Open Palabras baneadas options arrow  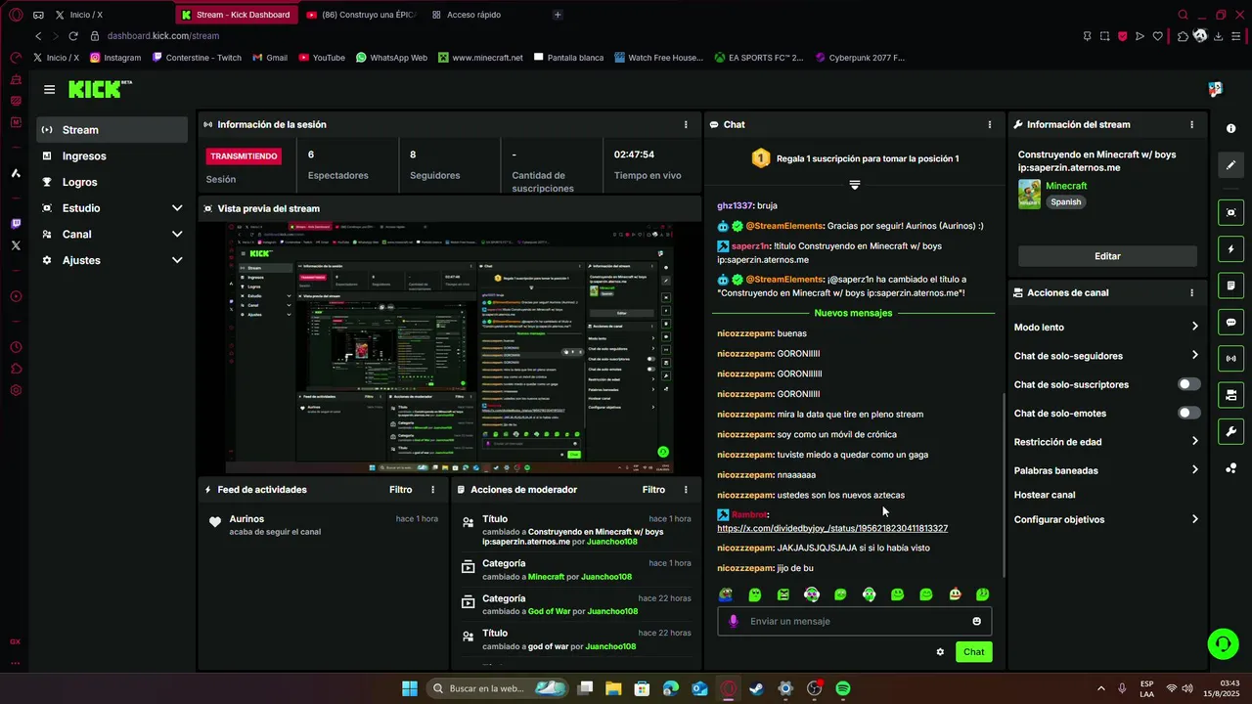pyautogui.click(x=1194, y=469)
